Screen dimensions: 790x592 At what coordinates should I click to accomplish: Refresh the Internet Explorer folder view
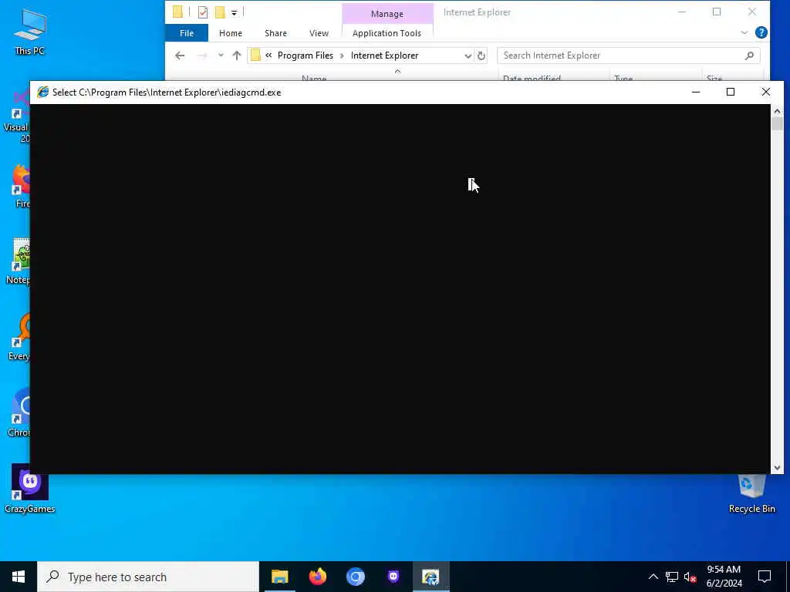point(481,55)
